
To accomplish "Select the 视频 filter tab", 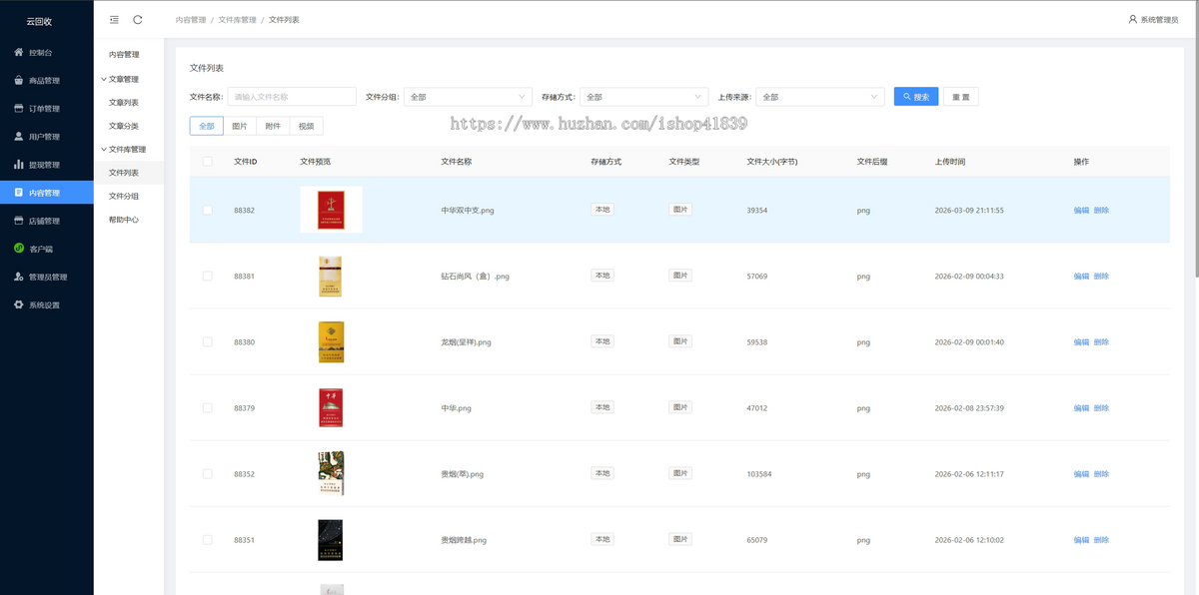I will coord(307,126).
